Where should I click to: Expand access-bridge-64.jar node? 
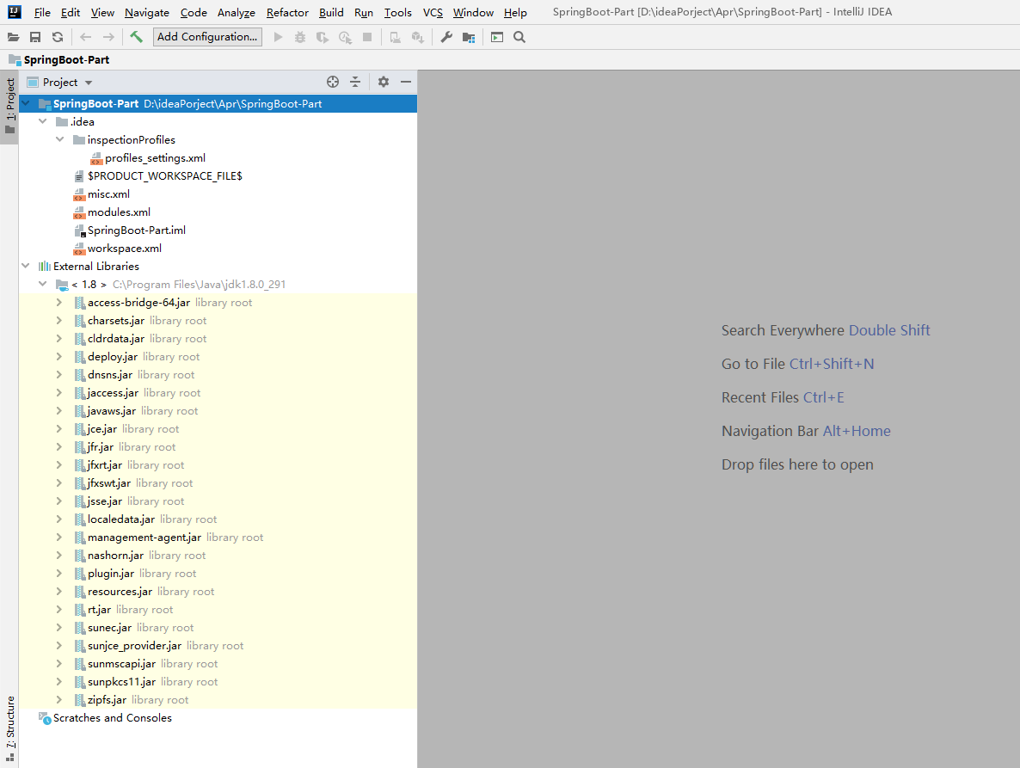[x=59, y=303]
